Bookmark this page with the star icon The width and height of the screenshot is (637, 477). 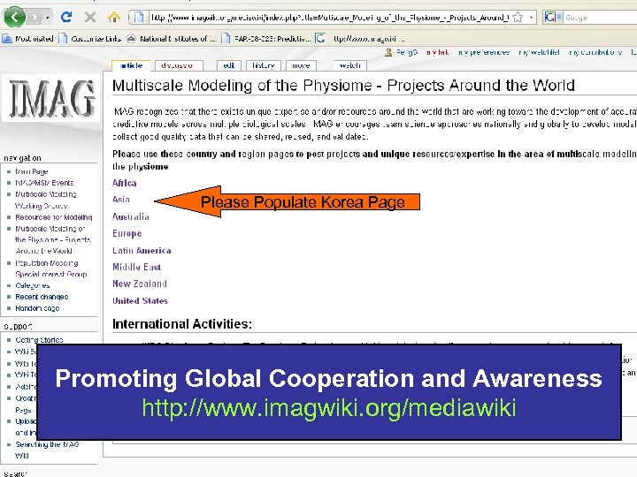point(518,18)
